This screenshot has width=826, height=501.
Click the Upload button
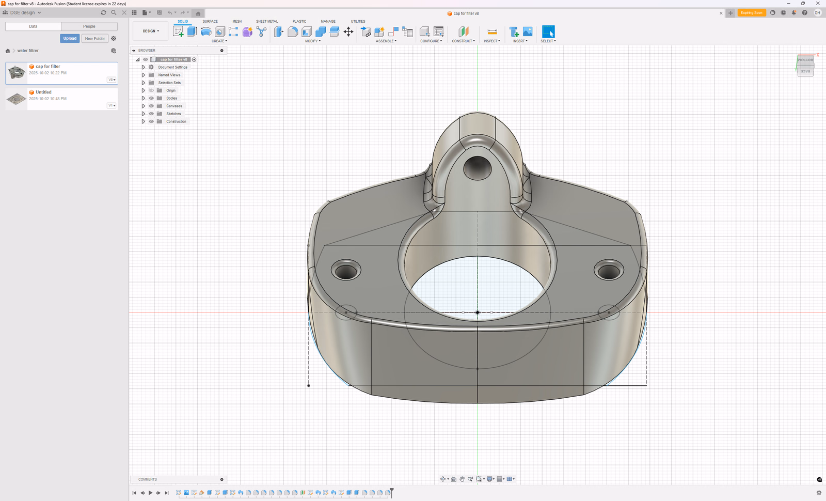point(70,38)
